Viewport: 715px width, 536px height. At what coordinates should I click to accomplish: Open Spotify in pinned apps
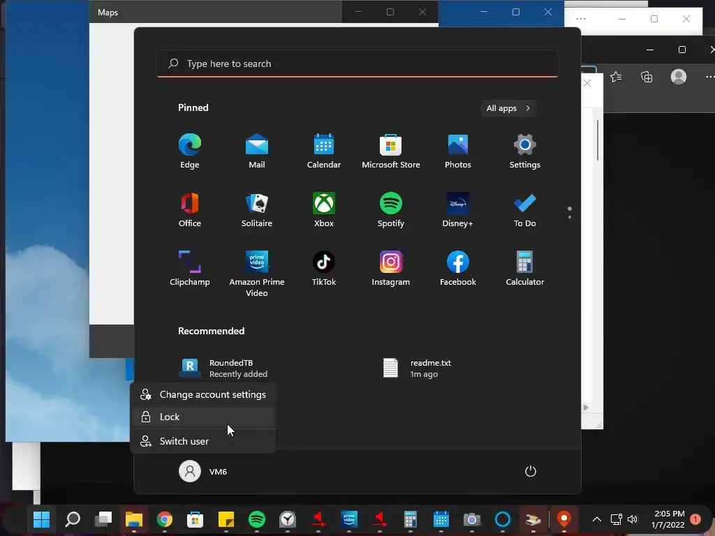pos(391,209)
